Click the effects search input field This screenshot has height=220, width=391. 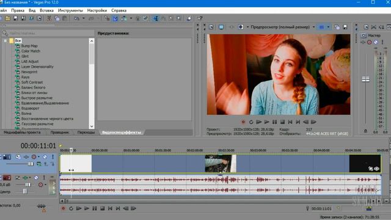click(51, 33)
